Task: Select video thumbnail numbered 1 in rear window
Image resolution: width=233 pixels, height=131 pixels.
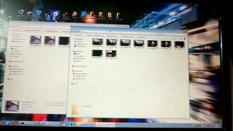Action: pos(36,40)
